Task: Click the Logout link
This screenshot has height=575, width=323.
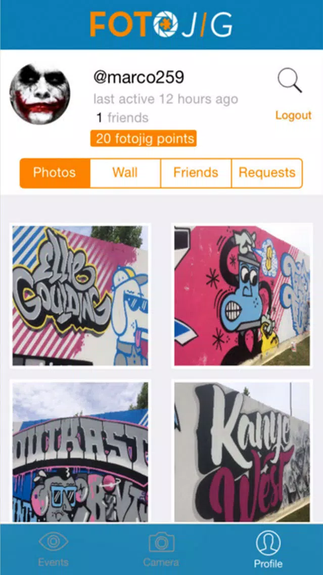Action: coord(293,115)
